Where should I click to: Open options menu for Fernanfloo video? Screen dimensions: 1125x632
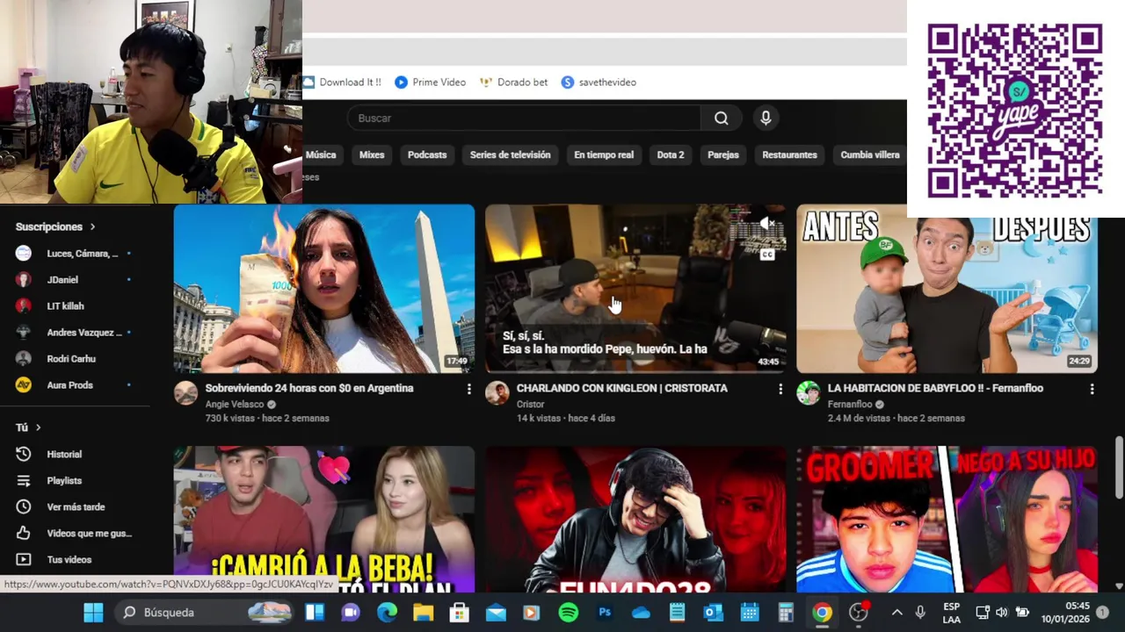click(1092, 389)
